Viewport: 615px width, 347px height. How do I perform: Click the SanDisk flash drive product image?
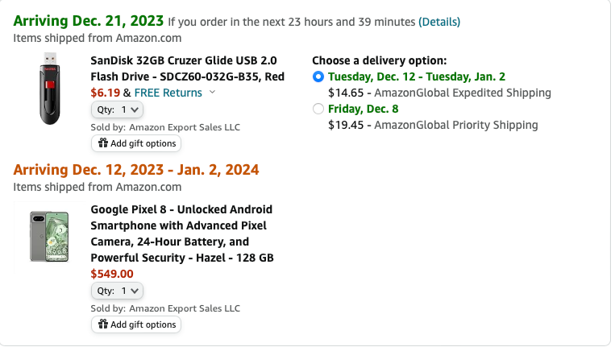pyautogui.click(x=49, y=89)
